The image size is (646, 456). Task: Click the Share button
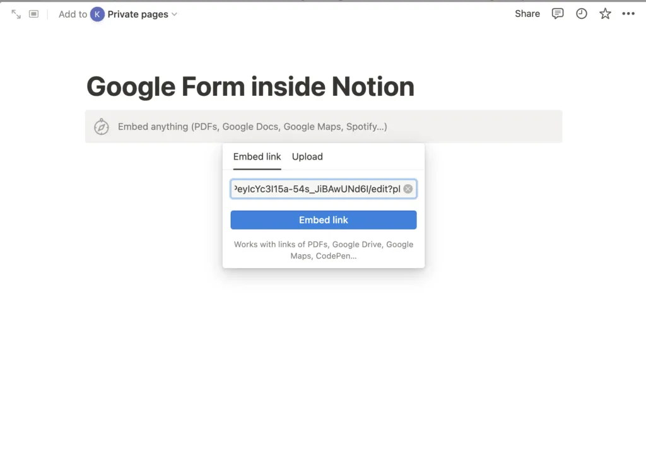[x=527, y=14]
